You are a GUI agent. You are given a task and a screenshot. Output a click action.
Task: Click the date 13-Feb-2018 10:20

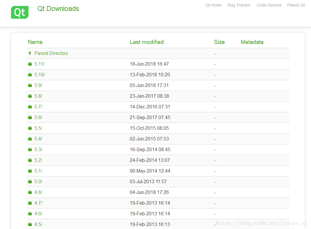point(150,75)
